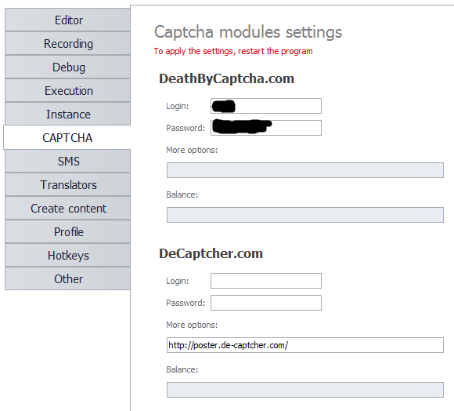
Task: Click the DeCaptcher Balance field
Action: click(305, 390)
